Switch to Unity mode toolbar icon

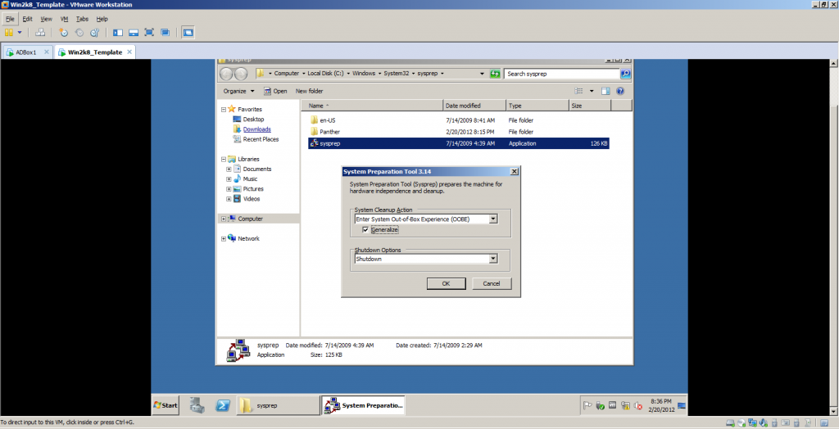click(x=166, y=33)
